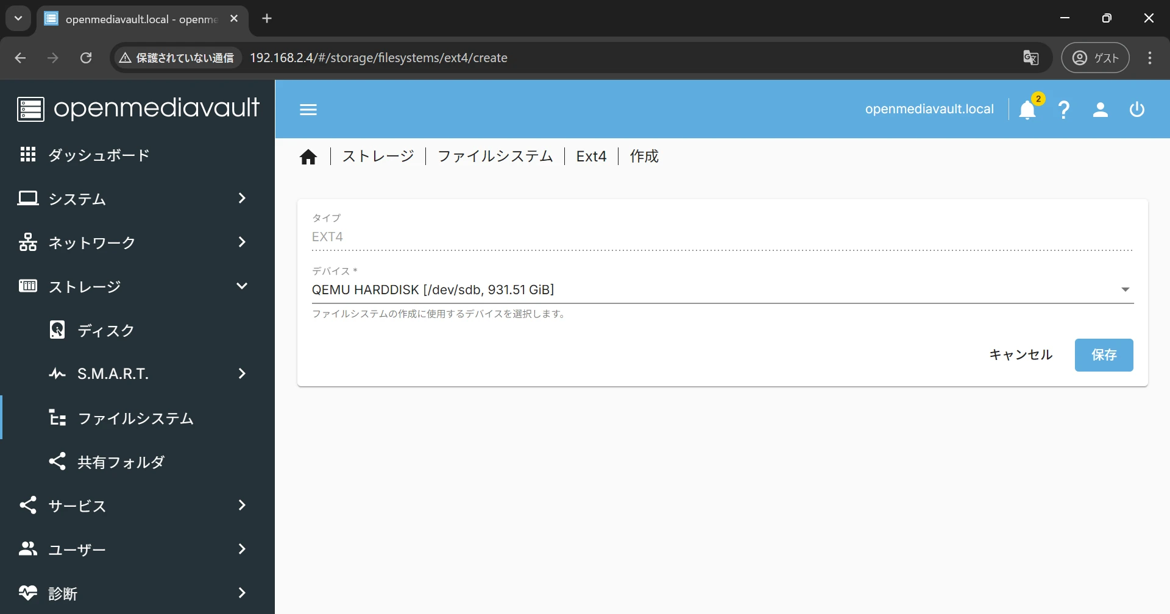Click the 保護されていない通信 security warning

(x=177, y=58)
